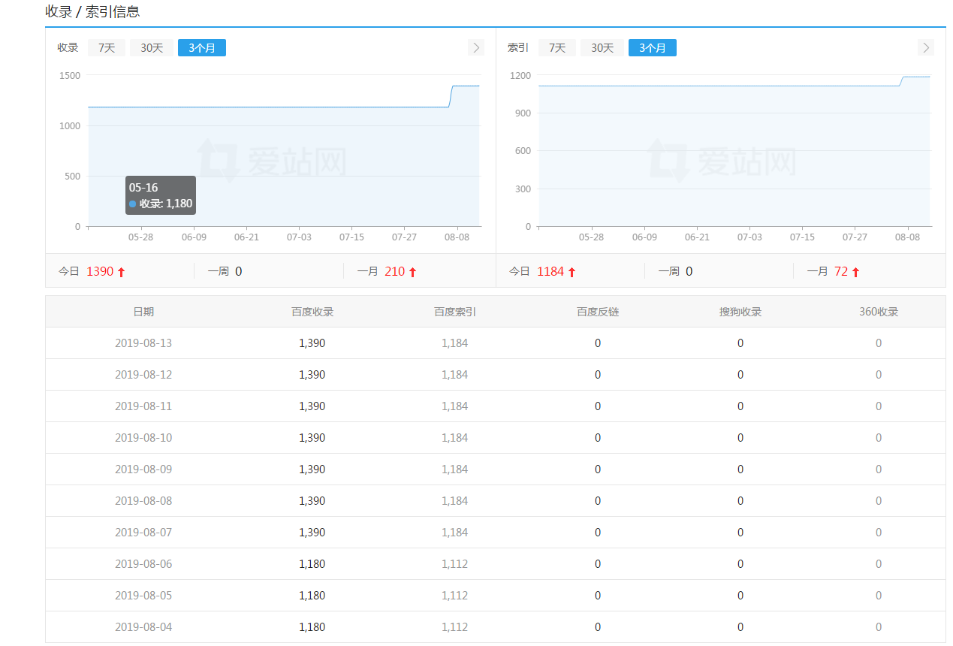Click today's 索引 value 1184
The image size is (953, 646).
point(550,271)
